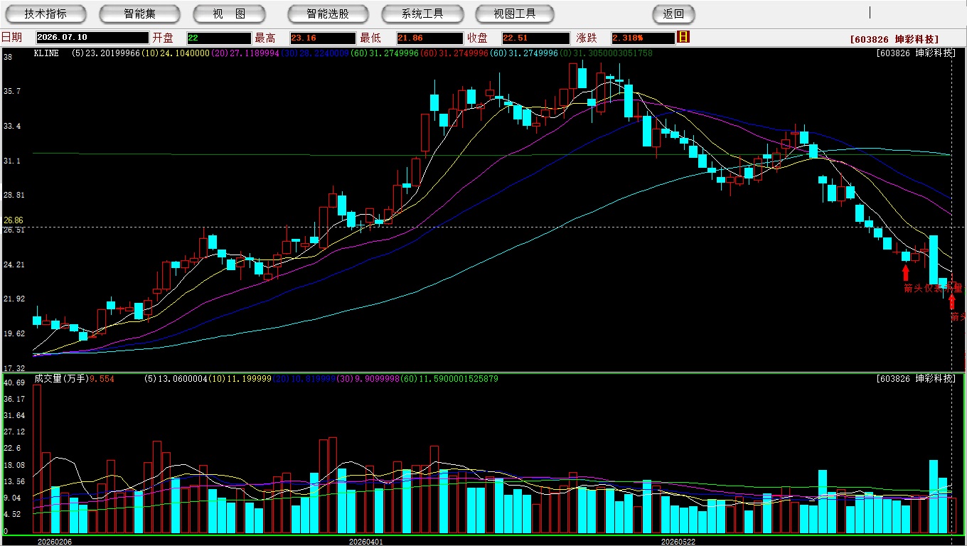Open the 视 图 menu
Image resolution: width=967 pixels, height=546 pixels.
[x=228, y=14]
